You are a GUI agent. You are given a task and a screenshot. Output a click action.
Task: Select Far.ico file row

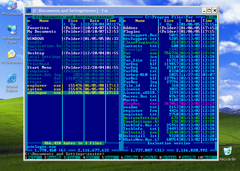169,57
